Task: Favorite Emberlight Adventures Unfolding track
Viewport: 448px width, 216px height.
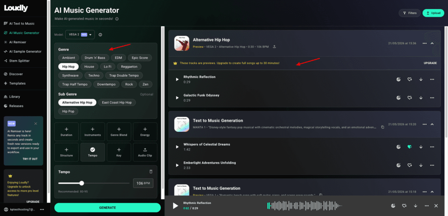Action: click(409, 165)
